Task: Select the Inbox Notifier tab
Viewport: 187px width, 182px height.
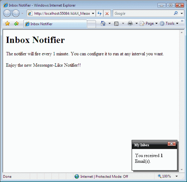Action: (55, 24)
